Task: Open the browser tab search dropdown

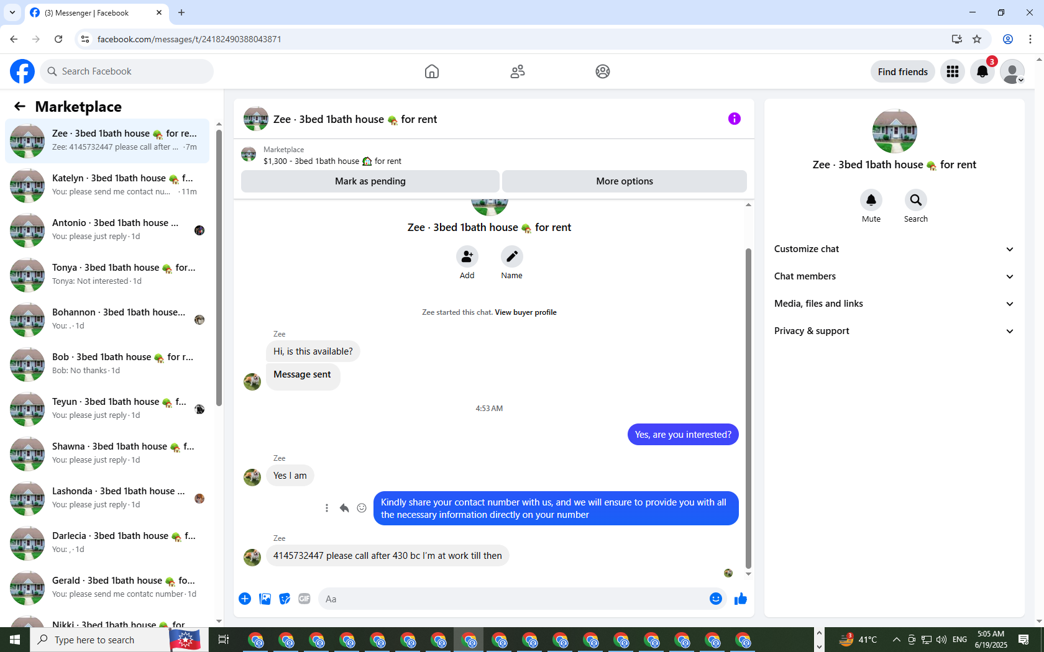Action: [x=12, y=12]
